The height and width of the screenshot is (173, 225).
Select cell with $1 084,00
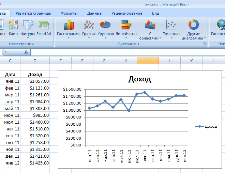[x=35, y=101]
